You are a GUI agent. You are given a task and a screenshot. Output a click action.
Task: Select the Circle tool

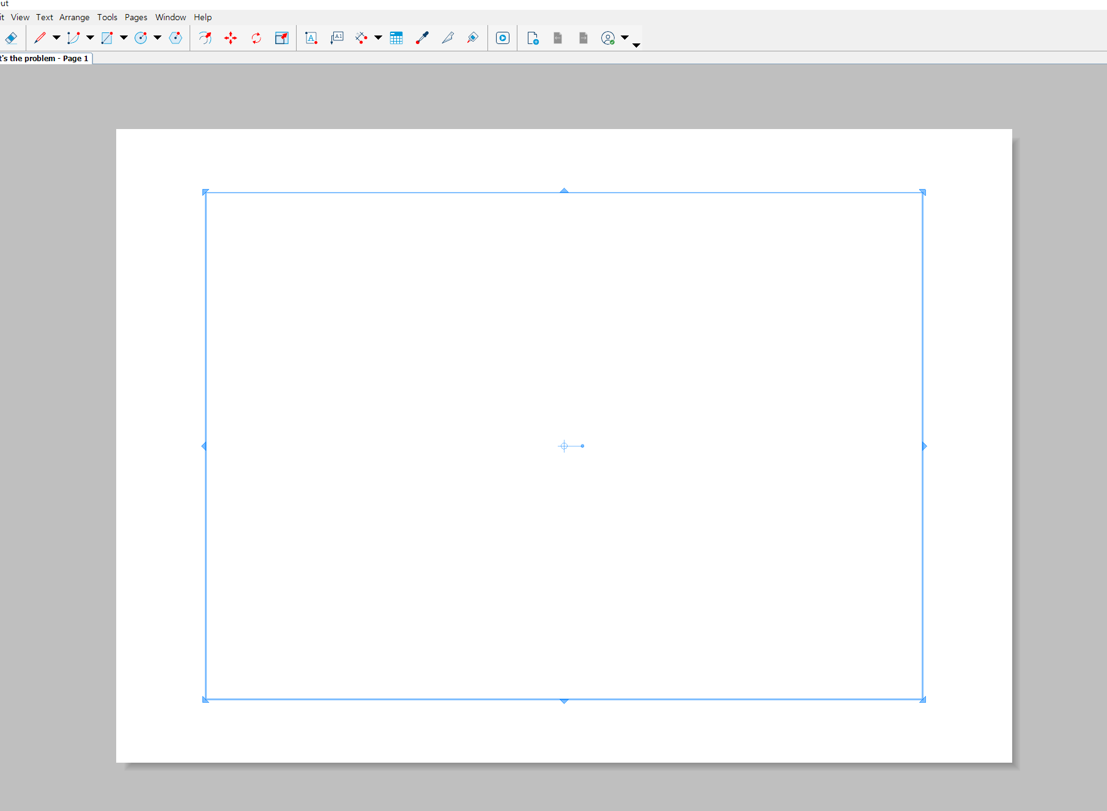coord(141,38)
